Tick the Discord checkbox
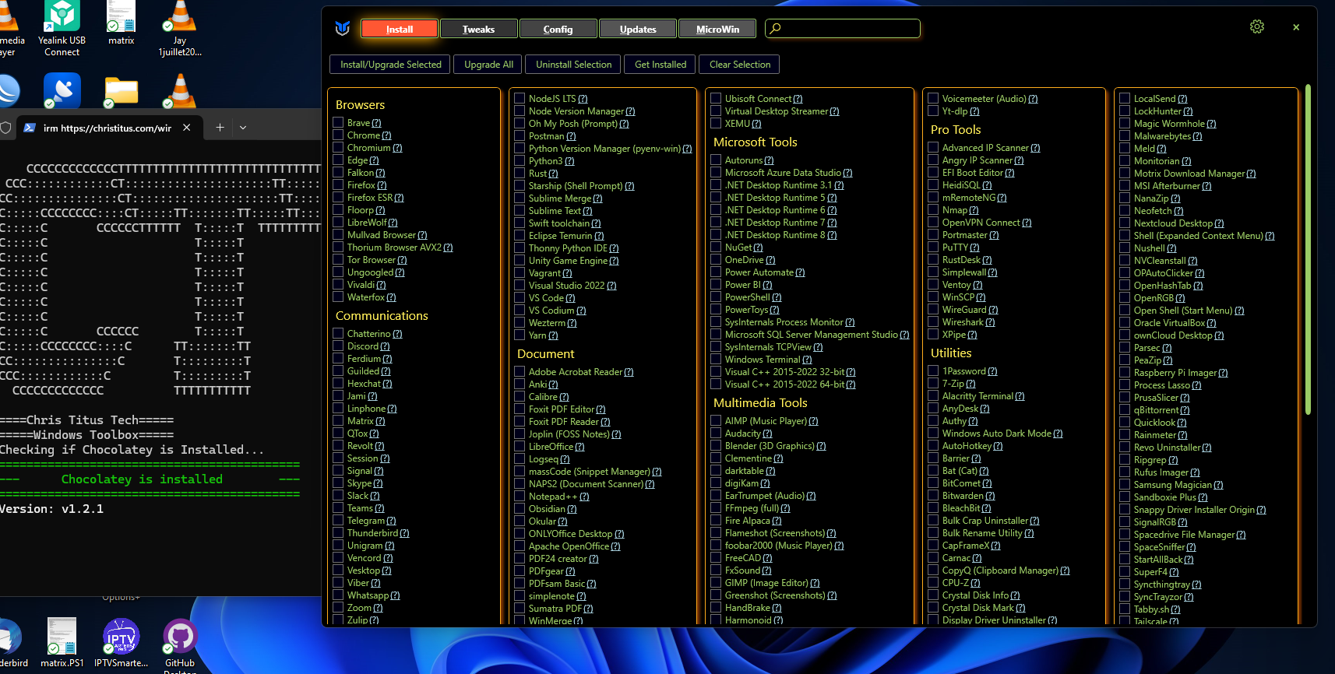This screenshot has height=674, width=1335. [338, 346]
